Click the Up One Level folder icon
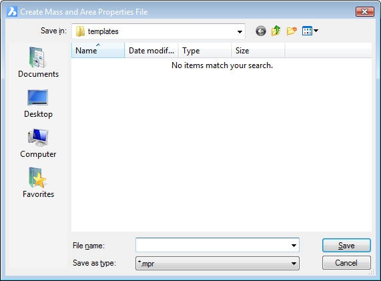Viewport: 381px width, 281px height. 276,31
